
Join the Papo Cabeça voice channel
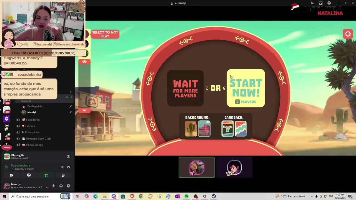[34, 145]
